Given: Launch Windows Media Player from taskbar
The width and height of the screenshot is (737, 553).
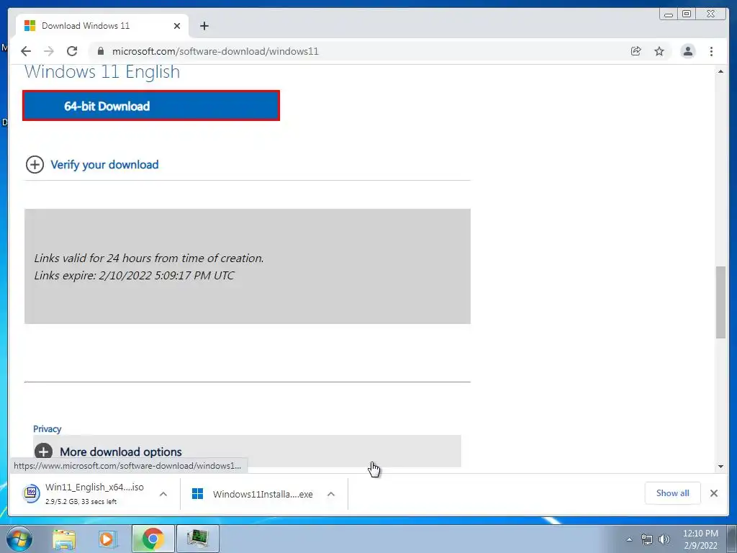Looking at the screenshot, I should pos(107,539).
